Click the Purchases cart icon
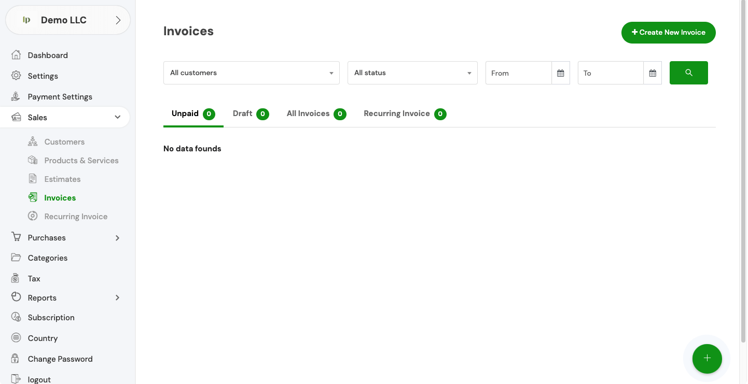The height and width of the screenshot is (384, 748). pyautogui.click(x=16, y=237)
